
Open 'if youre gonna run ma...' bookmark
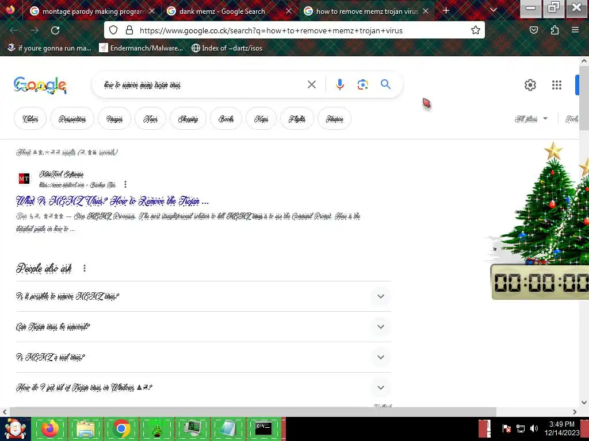[x=49, y=48]
